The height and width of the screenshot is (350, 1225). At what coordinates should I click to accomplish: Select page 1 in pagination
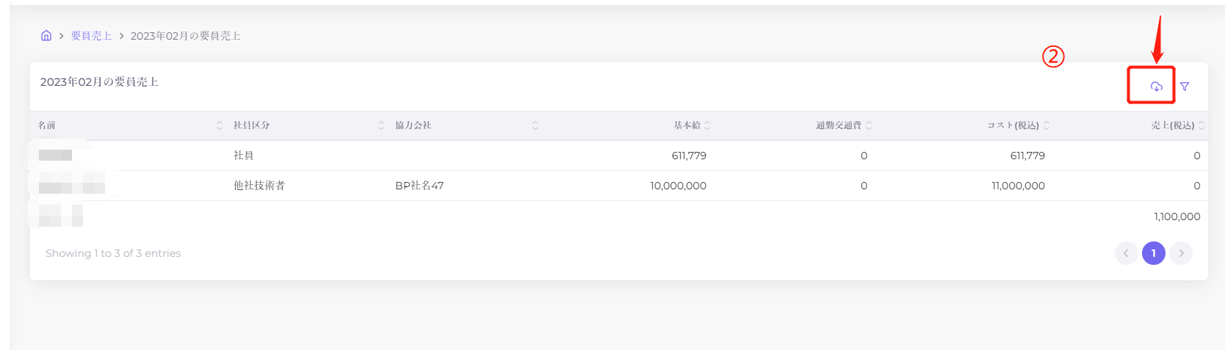pos(1154,253)
